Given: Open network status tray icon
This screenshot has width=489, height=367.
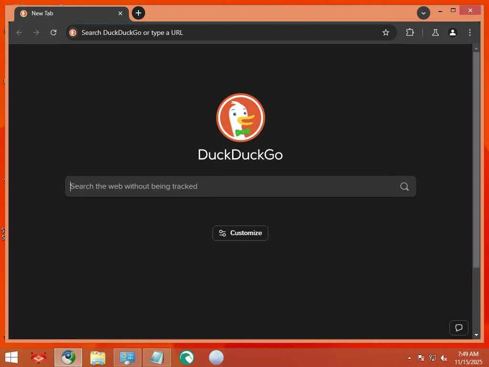Looking at the screenshot, I should point(432,358).
